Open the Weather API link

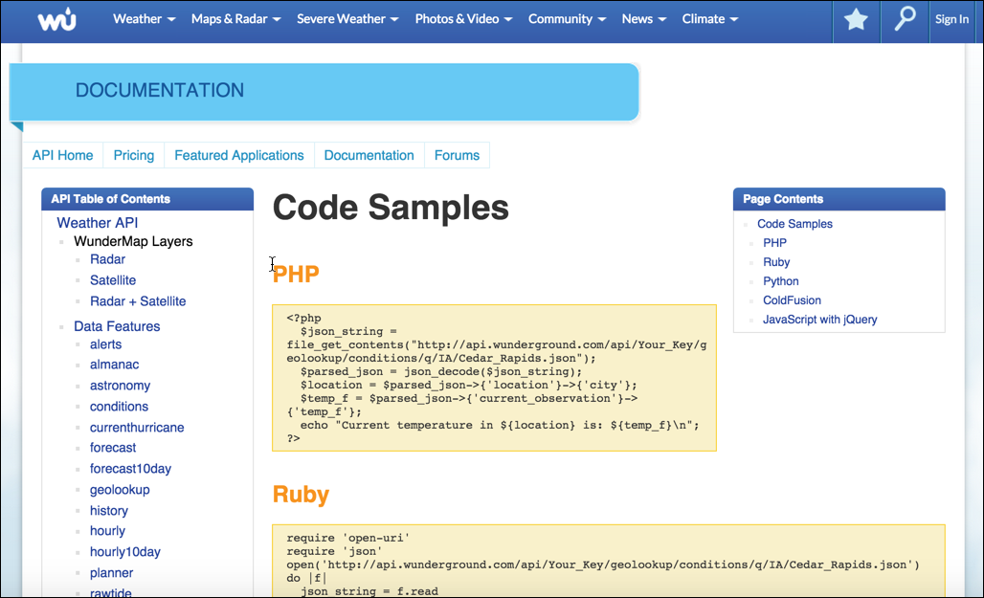click(97, 222)
